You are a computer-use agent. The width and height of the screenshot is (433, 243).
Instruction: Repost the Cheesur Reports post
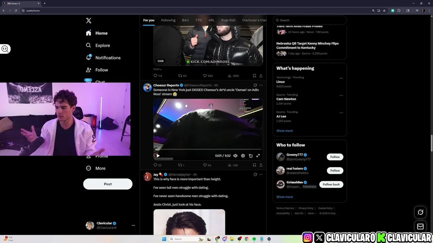tap(181, 165)
